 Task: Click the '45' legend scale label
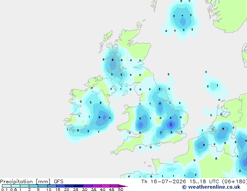tap(111, 189)
